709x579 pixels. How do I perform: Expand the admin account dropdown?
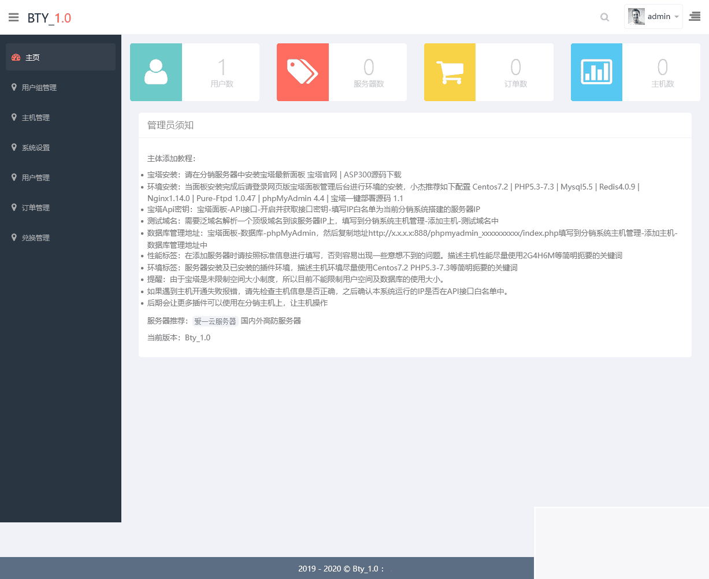coord(675,17)
